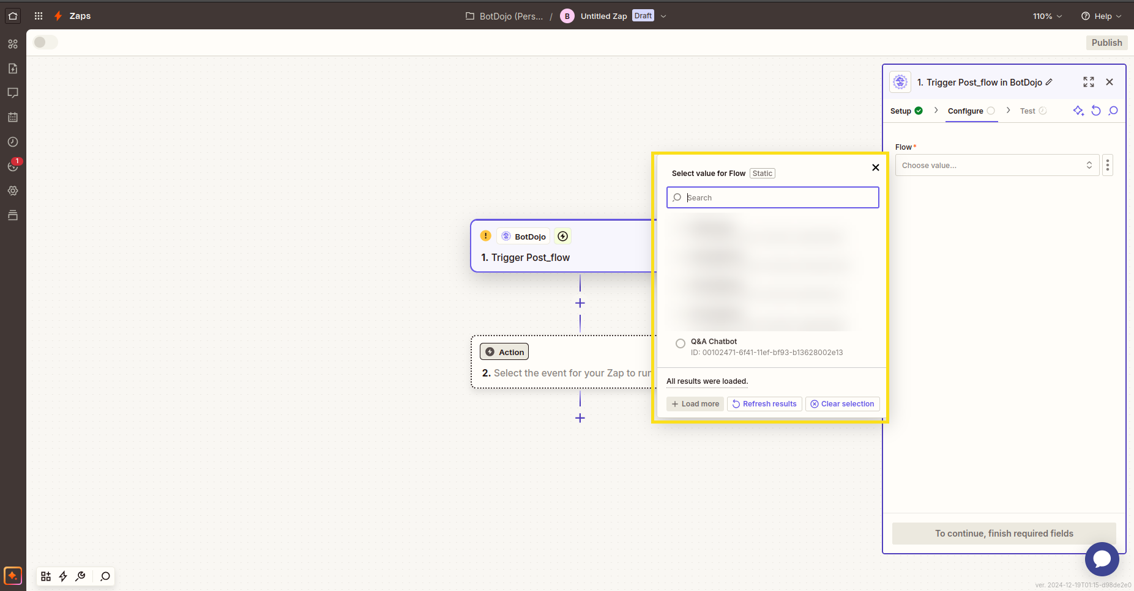Click the add-grid icon in bottom toolbar
This screenshot has width=1134, height=591.
(x=46, y=576)
